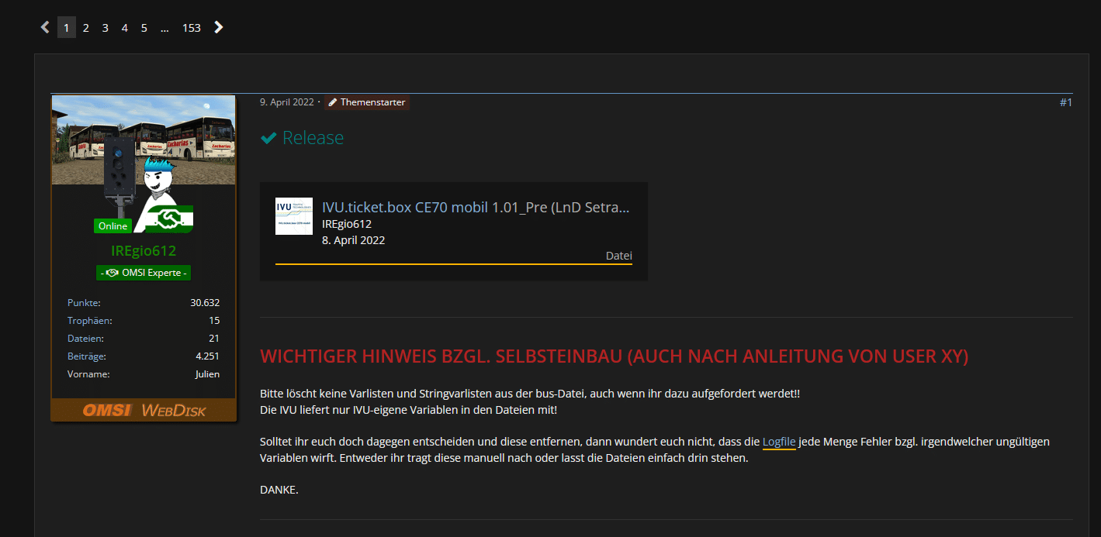Open the IVU.ticket.box CE70 mobil file link
Image resolution: width=1101 pixels, height=537 pixels.
point(476,208)
